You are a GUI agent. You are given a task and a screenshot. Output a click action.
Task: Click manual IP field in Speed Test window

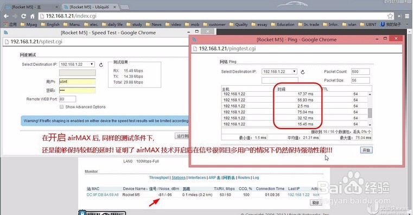[x=77, y=73]
